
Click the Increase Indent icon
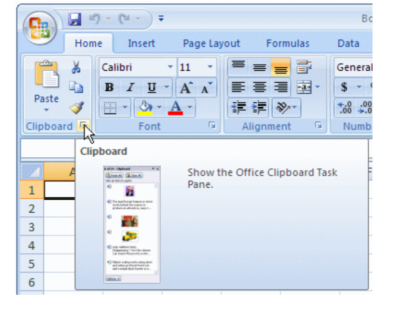(x=259, y=108)
